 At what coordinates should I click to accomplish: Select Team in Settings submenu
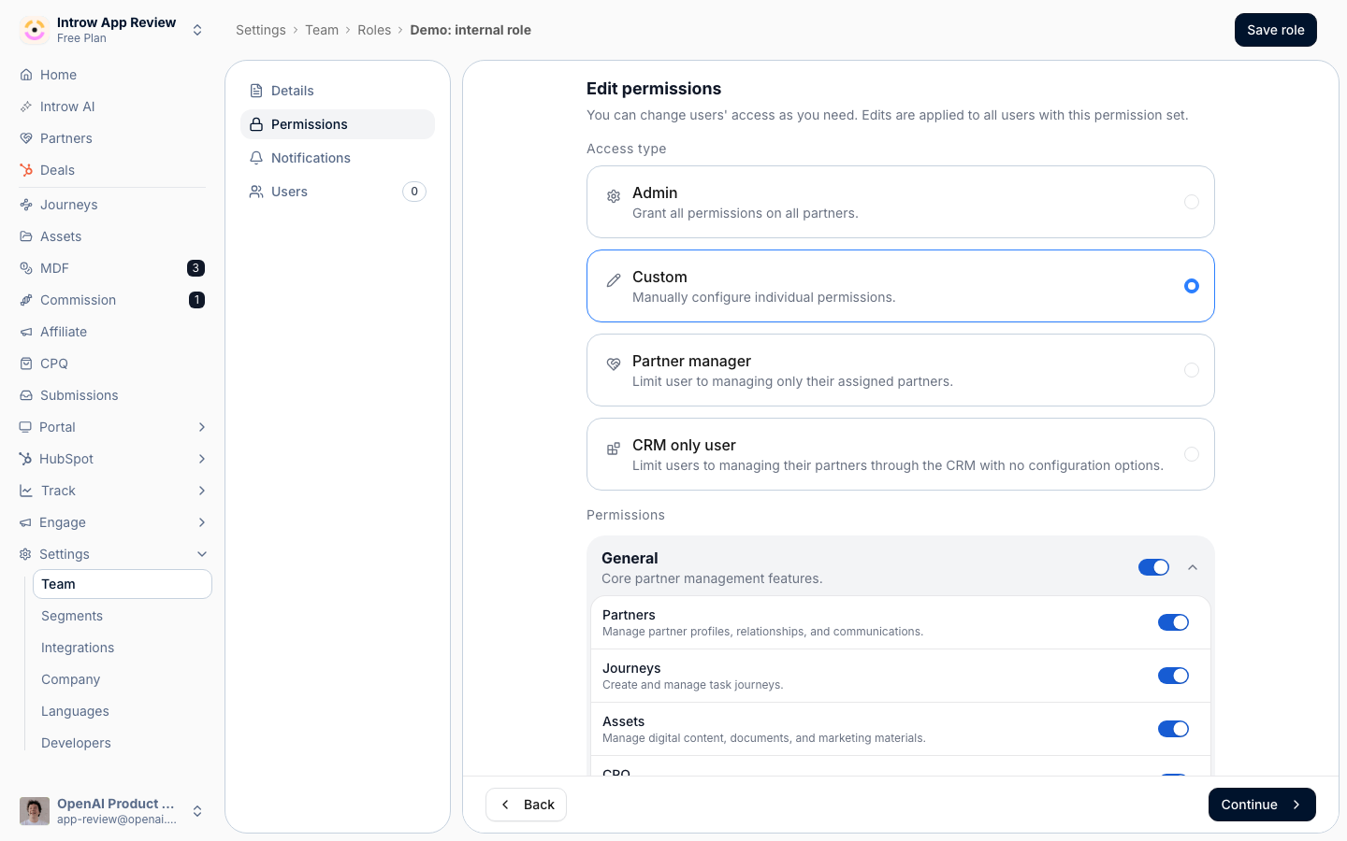click(x=123, y=584)
